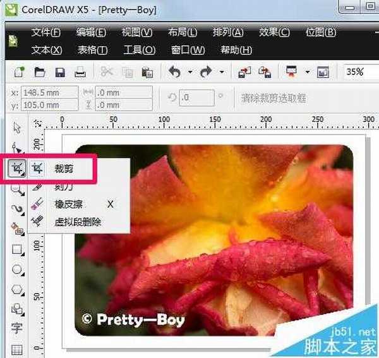Expand the Redo history dropdown arrow
This screenshot has width=379, height=358.
point(221,73)
